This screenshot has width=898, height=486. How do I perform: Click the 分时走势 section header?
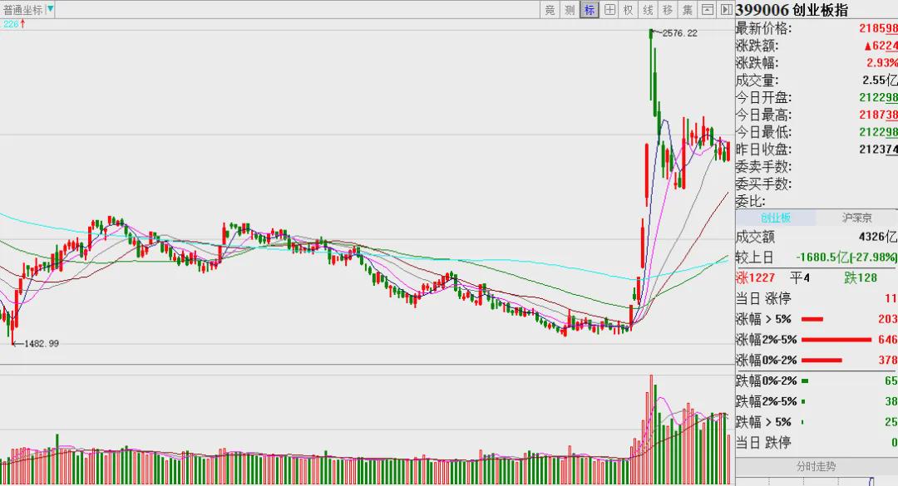pos(817,467)
